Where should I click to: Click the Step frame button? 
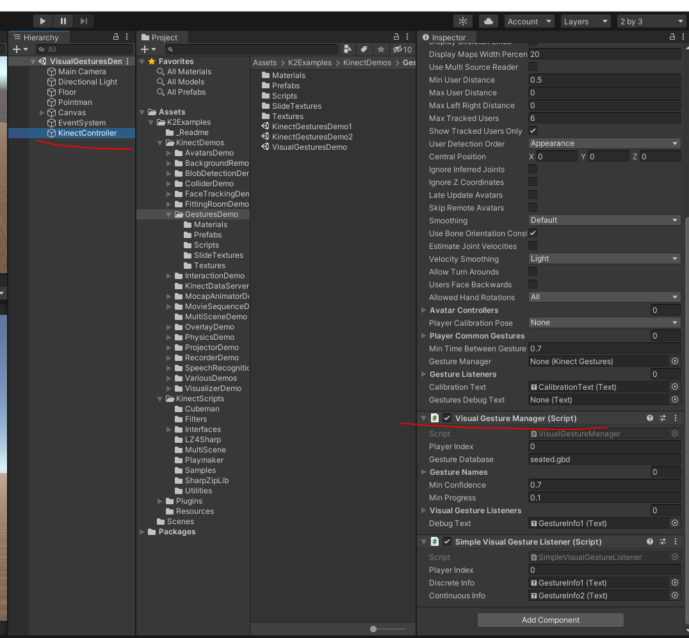pyautogui.click(x=83, y=21)
